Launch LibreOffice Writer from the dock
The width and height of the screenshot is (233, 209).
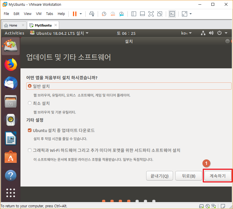tap(11, 138)
